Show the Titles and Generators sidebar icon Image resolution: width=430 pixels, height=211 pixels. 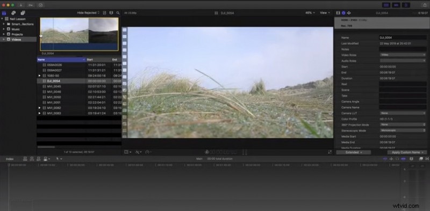coord(23,13)
